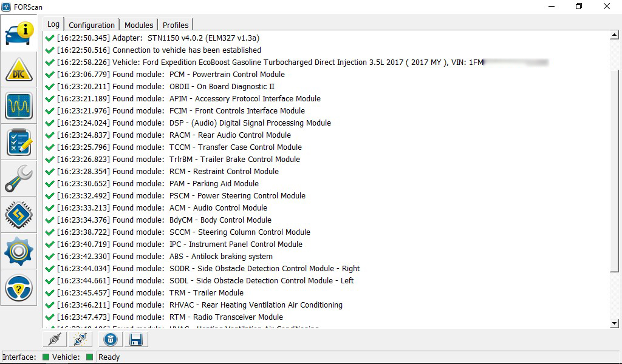Click the green Vehicle status indicator
Image resolution: width=622 pixels, height=364 pixels.
[x=90, y=357]
